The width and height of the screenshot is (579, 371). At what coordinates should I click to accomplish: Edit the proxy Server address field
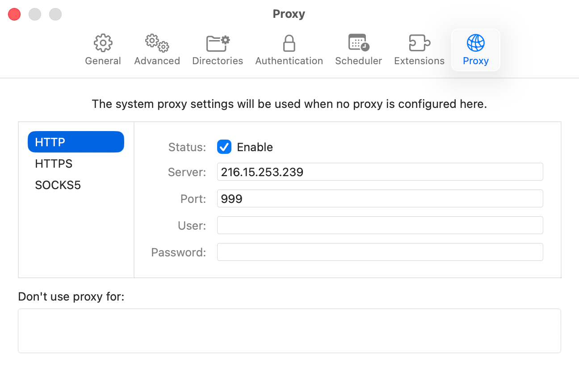(x=380, y=172)
